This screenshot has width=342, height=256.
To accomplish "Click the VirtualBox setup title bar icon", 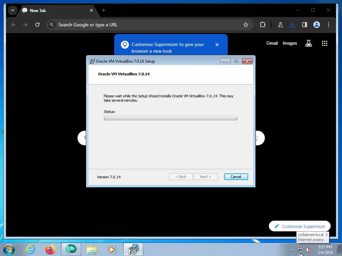I will click(92, 61).
